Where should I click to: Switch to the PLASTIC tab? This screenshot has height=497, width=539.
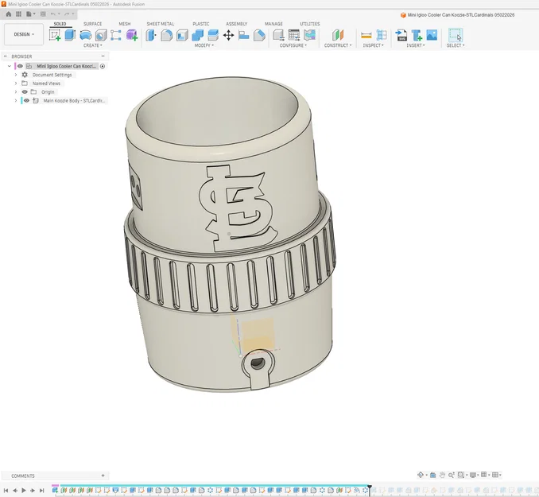(x=201, y=24)
